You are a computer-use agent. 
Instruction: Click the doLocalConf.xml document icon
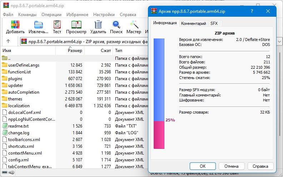5,112
